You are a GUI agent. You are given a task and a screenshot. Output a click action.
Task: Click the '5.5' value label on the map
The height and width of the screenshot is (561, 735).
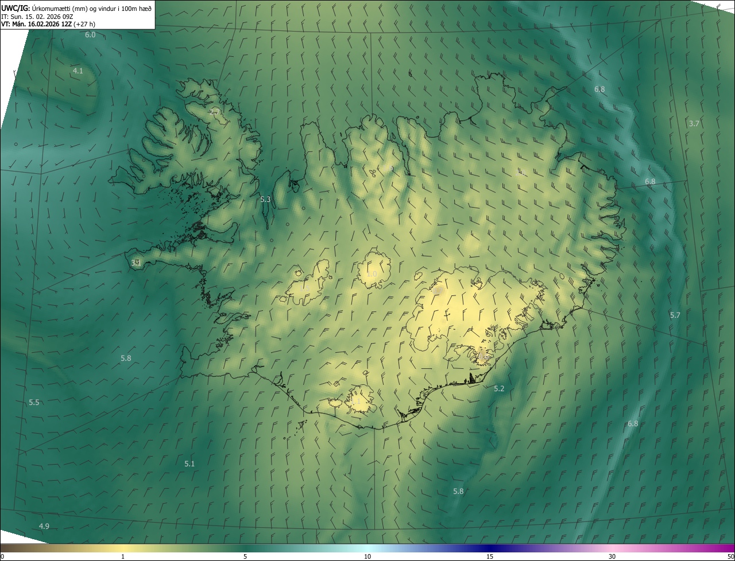[x=34, y=403]
